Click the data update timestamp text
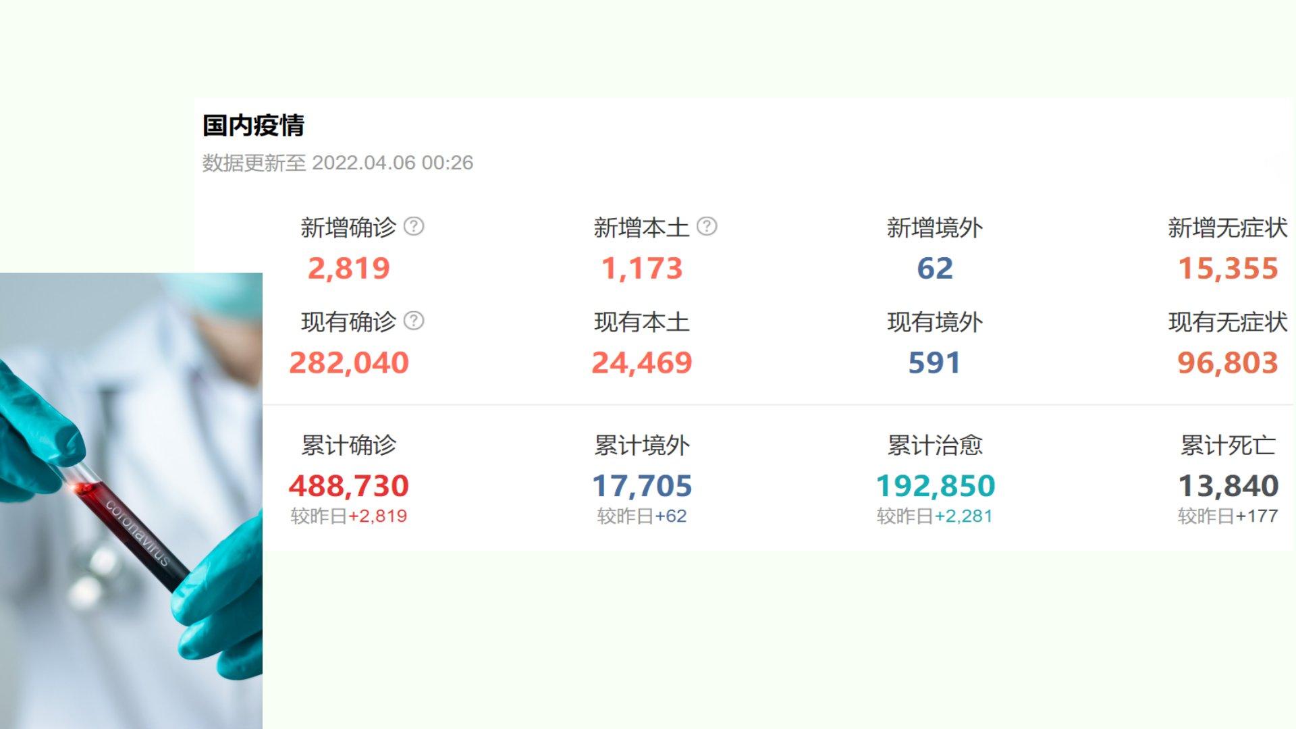 pyautogui.click(x=337, y=163)
